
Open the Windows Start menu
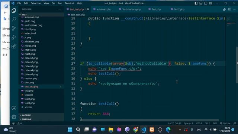tap(70, 130)
